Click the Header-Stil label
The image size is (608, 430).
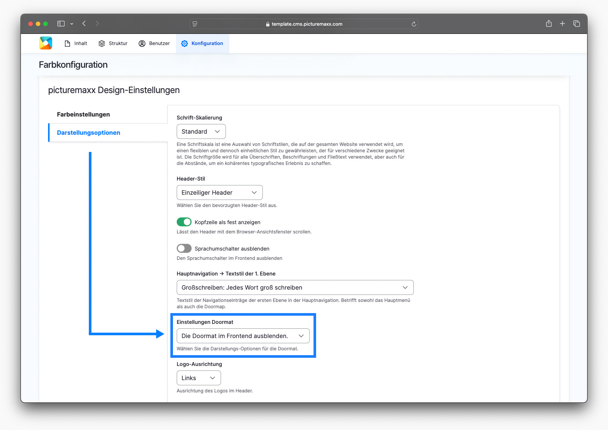pyautogui.click(x=191, y=179)
